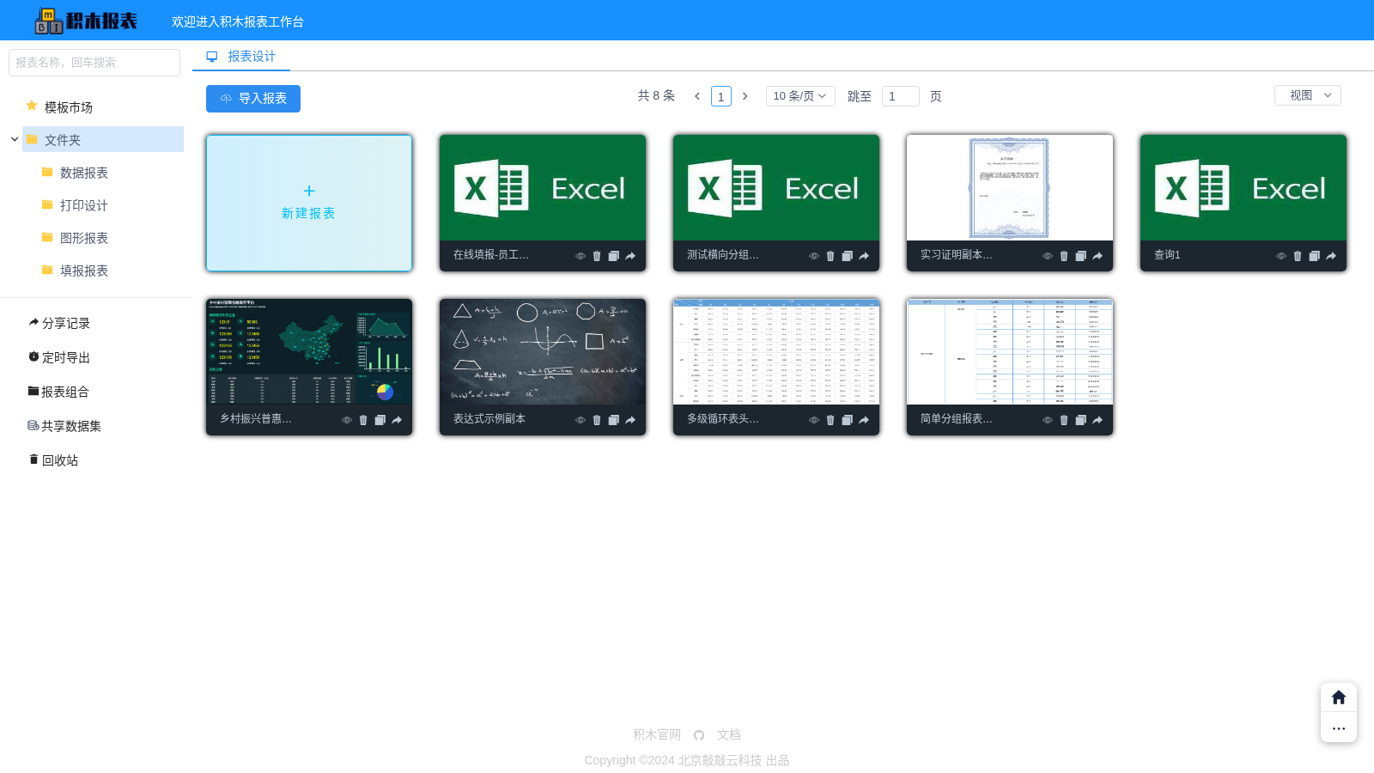Open the 积木官网 footer link
This screenshot has height=773, width=1374.
tap(657, 735)
